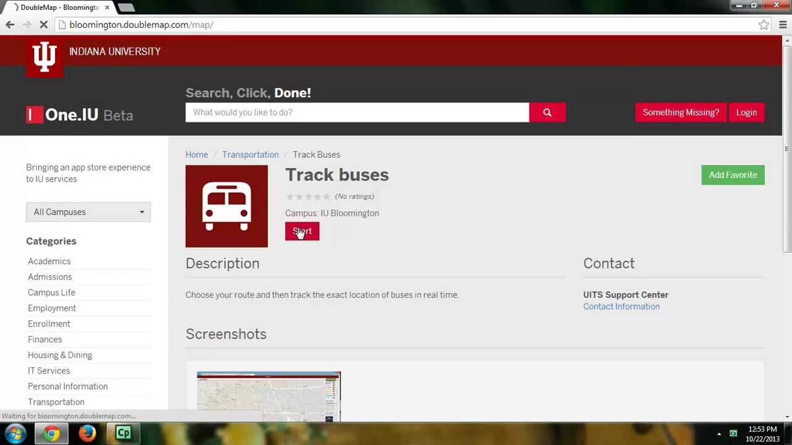
Task: Open Firefox from the taskbar
Action: [x=87, y=433]
